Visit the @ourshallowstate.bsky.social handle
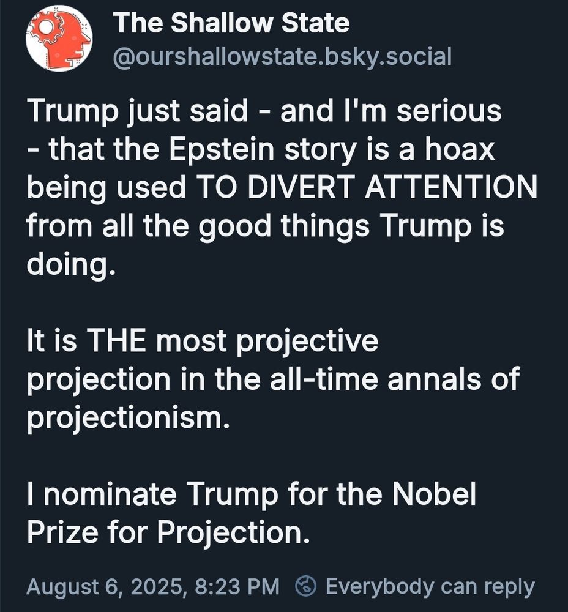This screenshot has width=568, height=612. tap(282, 56)
